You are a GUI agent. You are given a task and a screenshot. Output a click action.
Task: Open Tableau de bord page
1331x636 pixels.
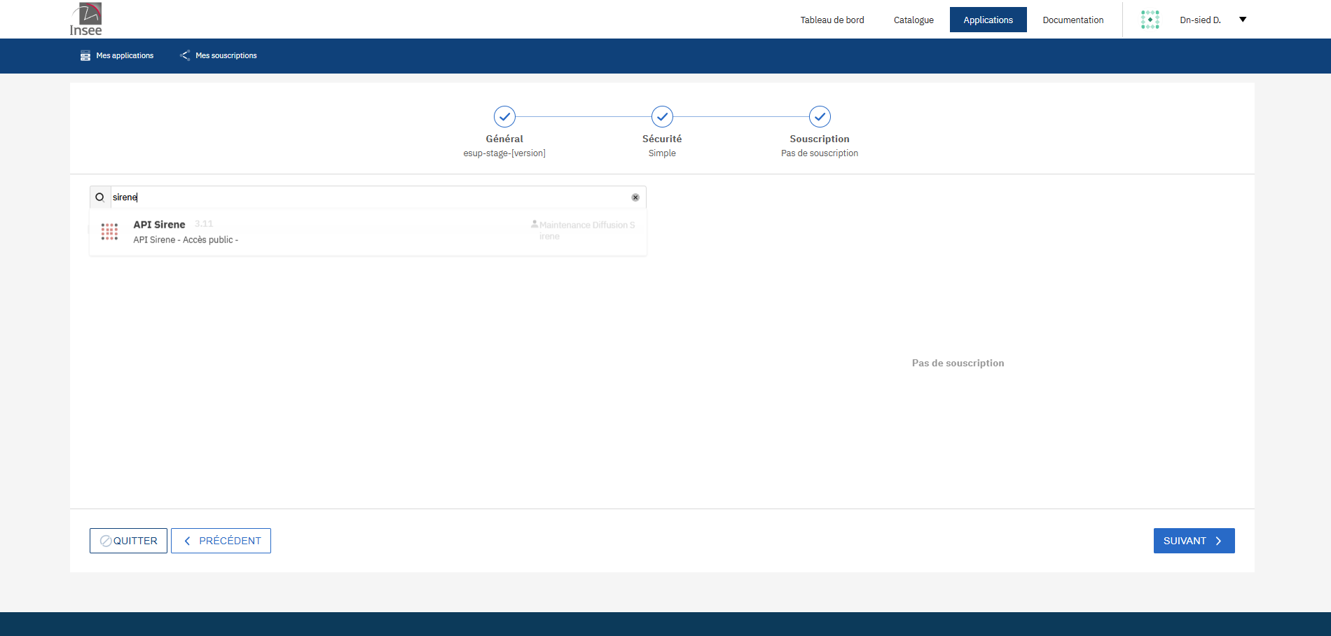(832, 20)
